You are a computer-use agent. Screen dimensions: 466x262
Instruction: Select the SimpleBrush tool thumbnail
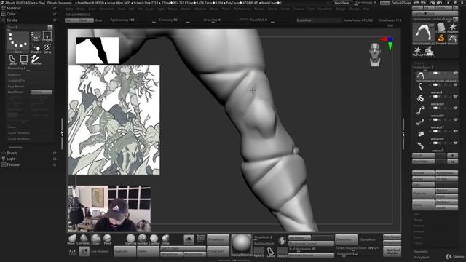[441, 39]
